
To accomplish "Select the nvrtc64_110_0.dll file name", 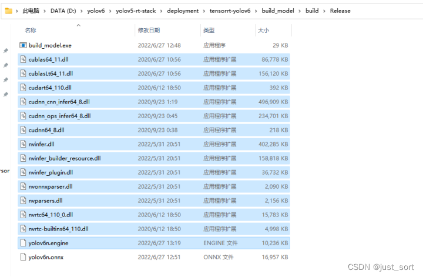I will [51, 215].
